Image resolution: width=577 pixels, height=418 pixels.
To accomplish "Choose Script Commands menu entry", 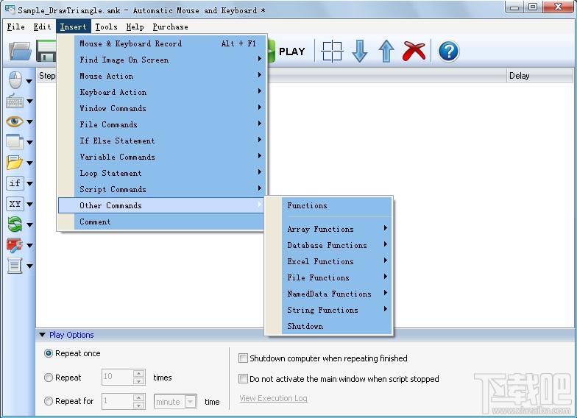I will tap(162, 189).
